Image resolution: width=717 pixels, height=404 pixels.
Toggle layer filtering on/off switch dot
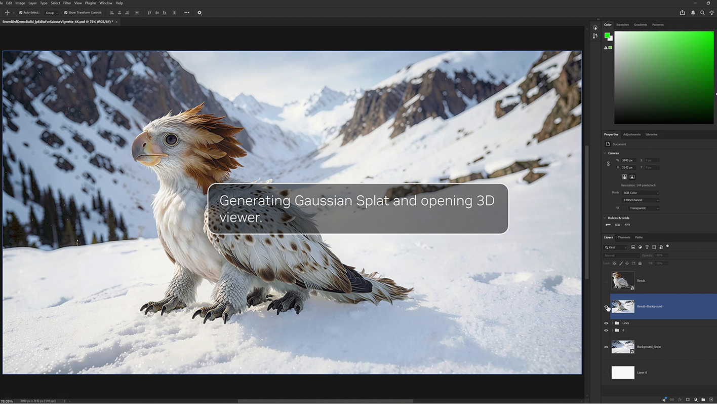tap(667, 246)
